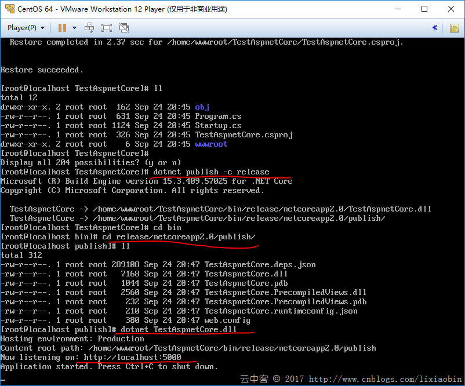This screenshot has width=465, height=386.
Task: Enter full screen mode icon
Action: point(107,28)
